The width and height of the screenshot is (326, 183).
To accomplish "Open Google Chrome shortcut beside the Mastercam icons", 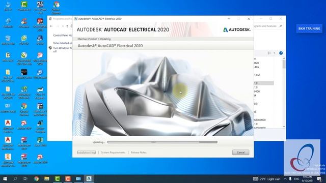I will coord(24,109).
